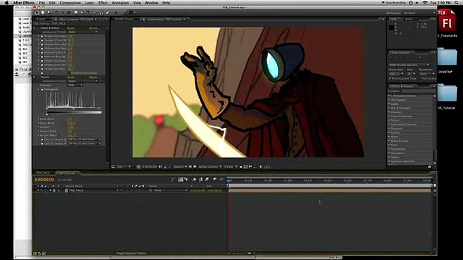The height and width of the screenshot is (260, 463).
Task: Open Effects & Presets panel options menu
Action: tap(434, 86)
